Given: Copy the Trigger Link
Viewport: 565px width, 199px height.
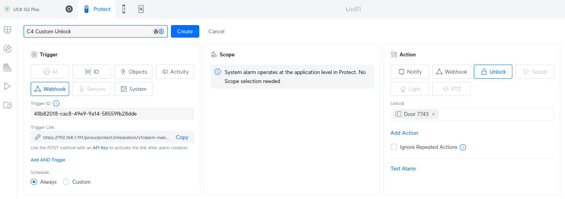Looking at the screenshot, I should (x=182, y=137).
